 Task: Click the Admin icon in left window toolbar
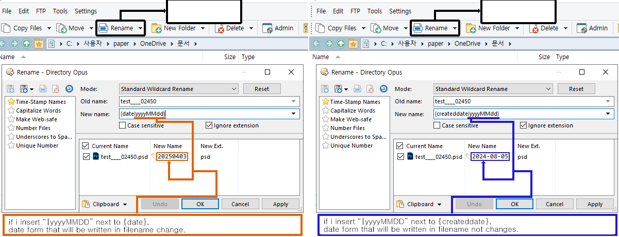point(267,28)
